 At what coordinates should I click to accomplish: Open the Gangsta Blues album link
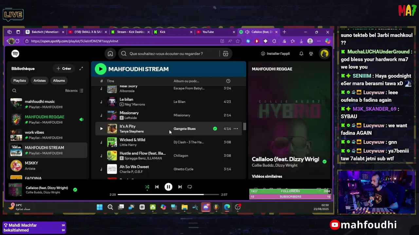point(185,129)
